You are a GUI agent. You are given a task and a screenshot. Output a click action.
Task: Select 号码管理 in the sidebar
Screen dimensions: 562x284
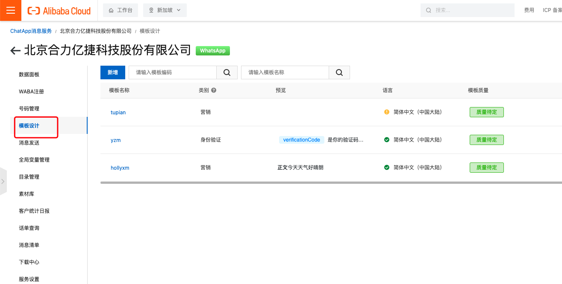pyautogui.click(x=29, y=109)
